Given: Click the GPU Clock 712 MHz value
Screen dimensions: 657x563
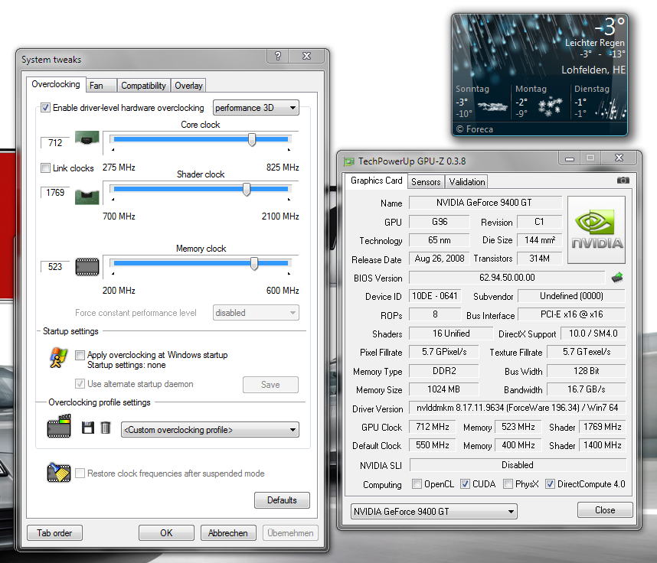Looking at the screenshot, I should click(x=433, y=427).
